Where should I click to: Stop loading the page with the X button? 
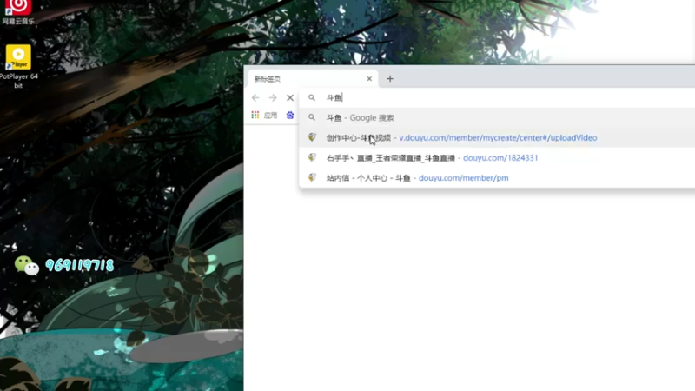[x=290, y=97]
